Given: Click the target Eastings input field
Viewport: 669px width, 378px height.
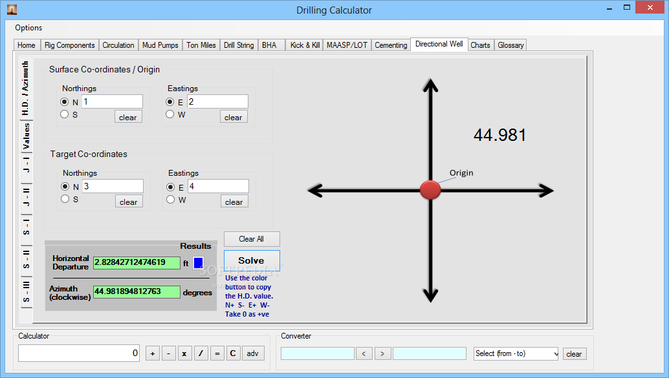Looking at the screenshot, I should [x=219, y=186].
